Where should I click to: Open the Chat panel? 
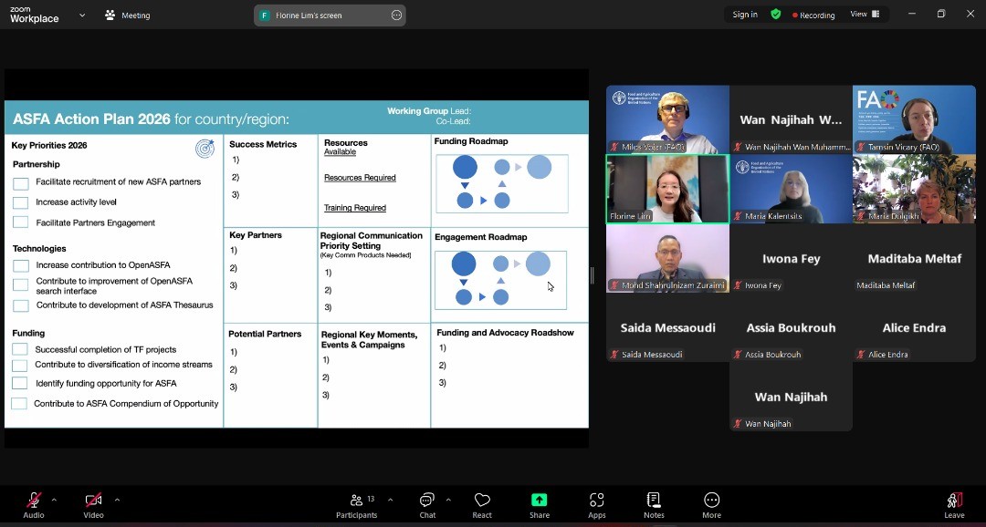point(427,504)
